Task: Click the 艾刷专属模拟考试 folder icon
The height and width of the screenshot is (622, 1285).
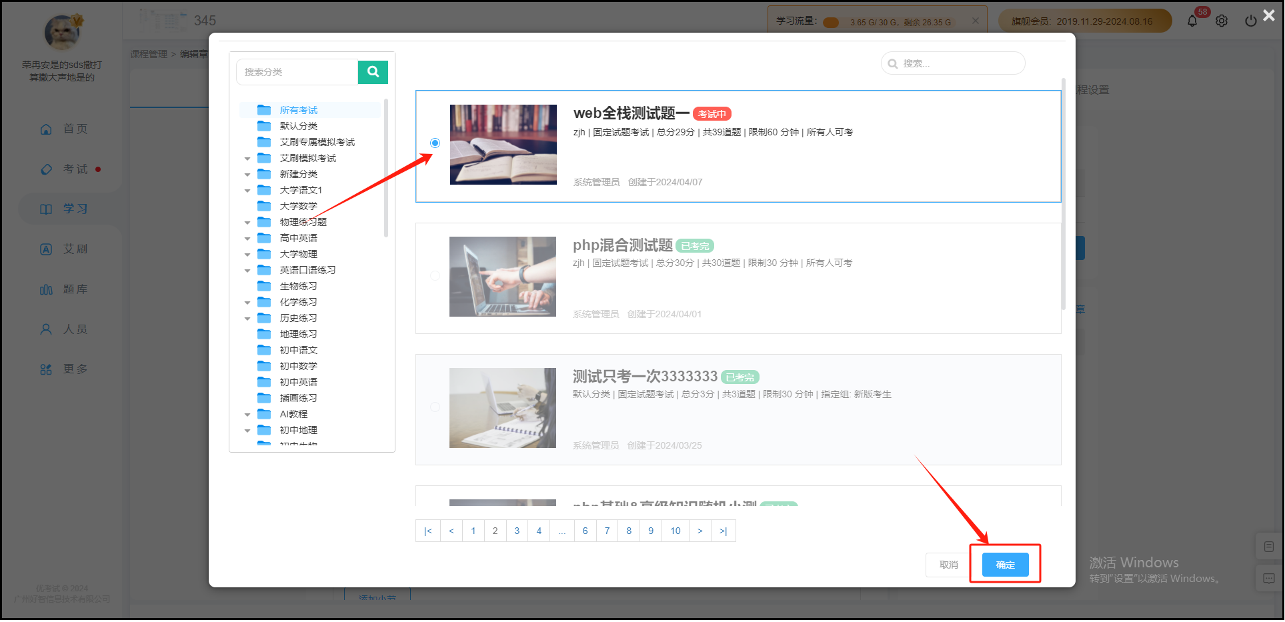Action: point(264,142)
